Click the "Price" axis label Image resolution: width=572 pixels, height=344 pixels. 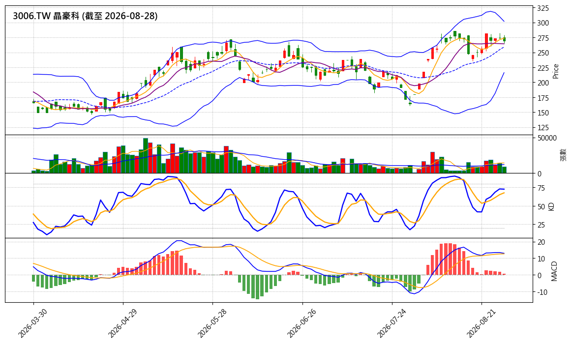(556, 71)
